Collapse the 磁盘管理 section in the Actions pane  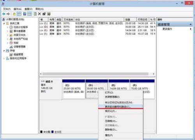tap(191, 24)
